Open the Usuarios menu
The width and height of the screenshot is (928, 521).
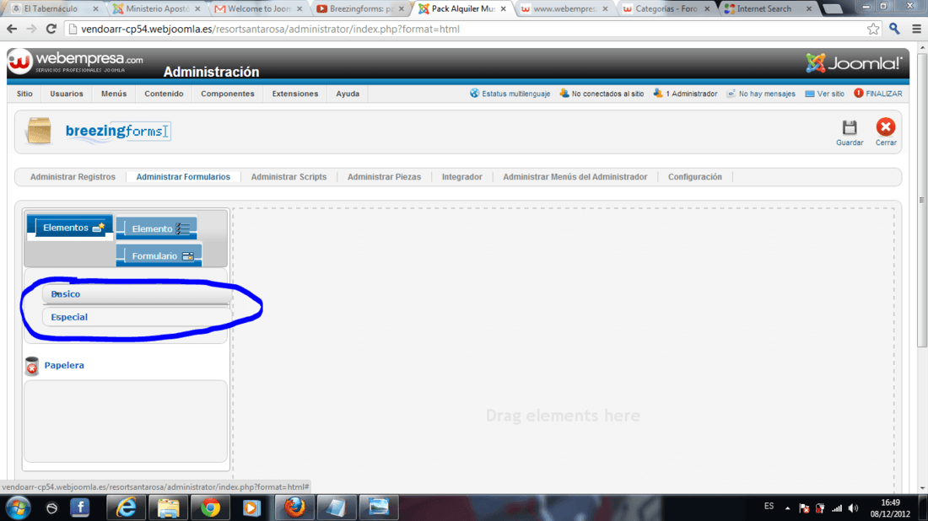pos(67,94)
